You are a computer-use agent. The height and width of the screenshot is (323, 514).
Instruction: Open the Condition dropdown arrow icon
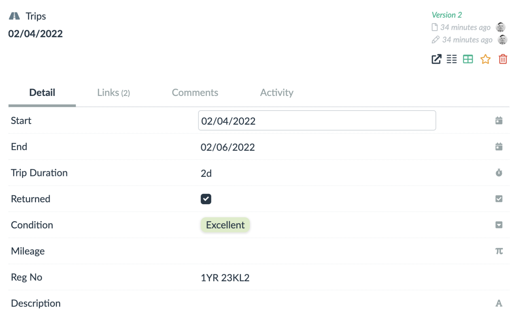(x=499, y=225)
